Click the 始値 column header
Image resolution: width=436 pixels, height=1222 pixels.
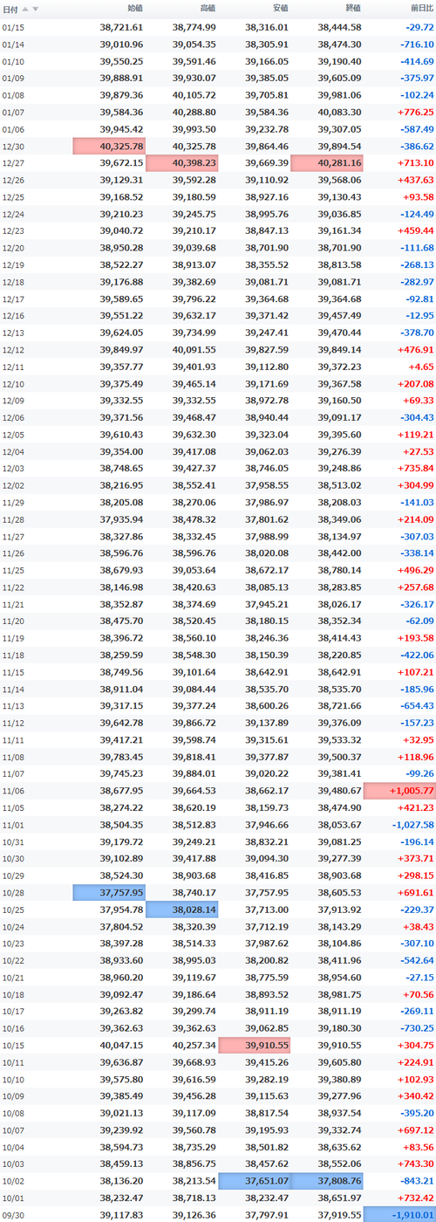pos(134,9)
